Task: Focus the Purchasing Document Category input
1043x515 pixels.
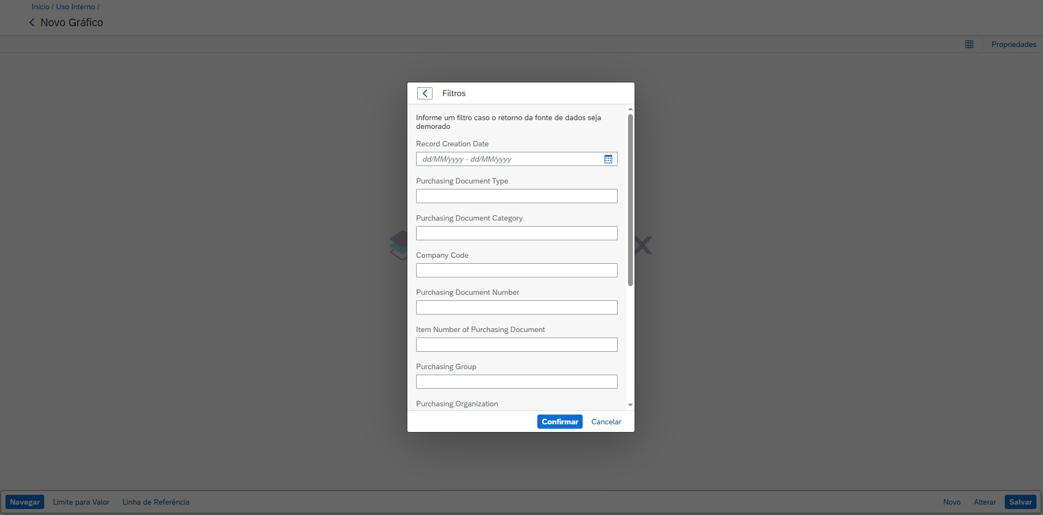Action: [x=517, y=233]
